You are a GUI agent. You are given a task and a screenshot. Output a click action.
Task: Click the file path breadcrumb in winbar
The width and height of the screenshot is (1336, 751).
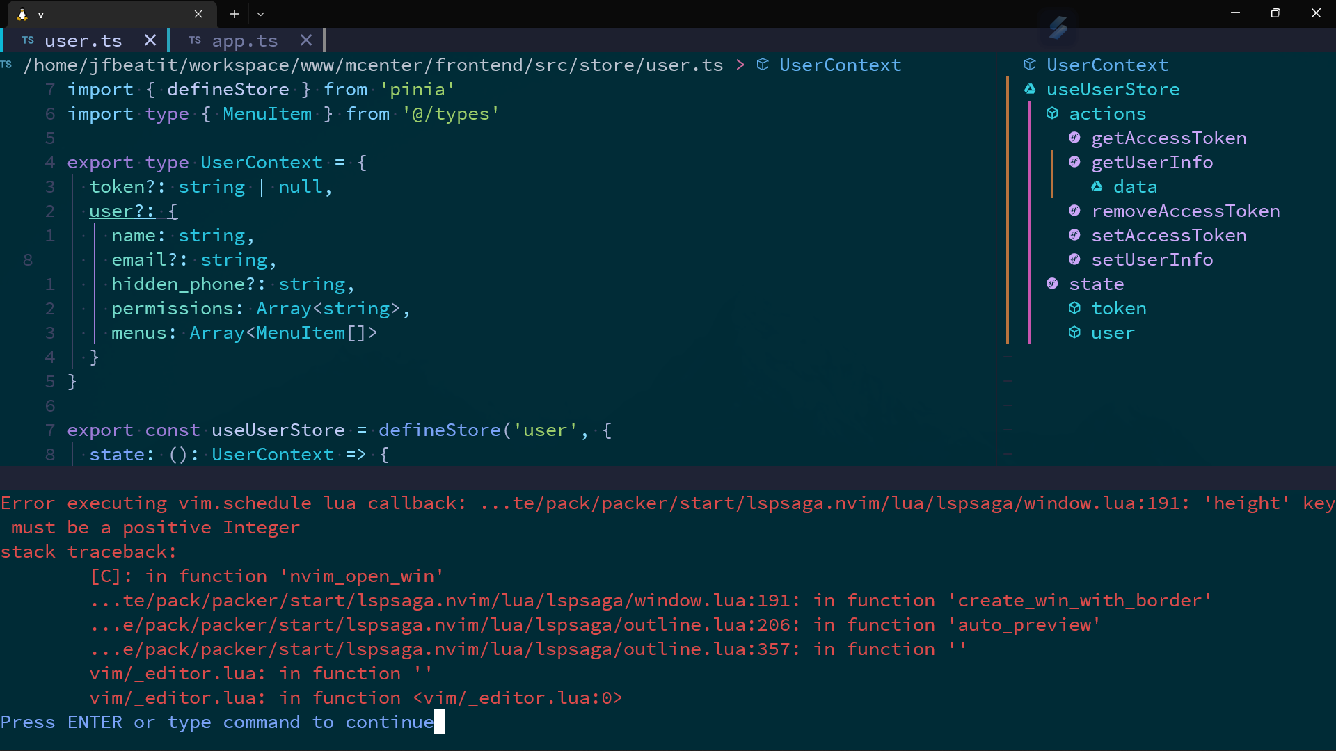373,65
